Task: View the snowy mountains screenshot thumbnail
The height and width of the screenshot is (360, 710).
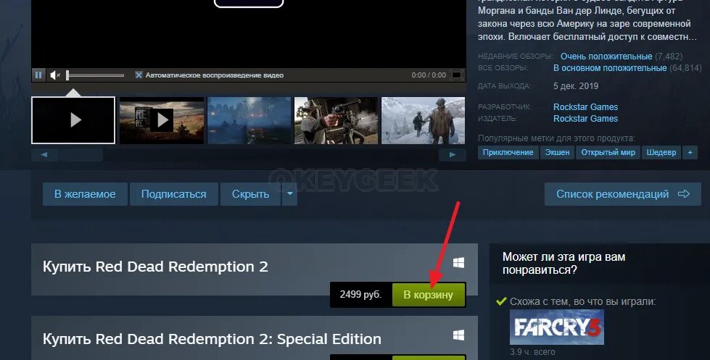Action: [x=423, y=120]
